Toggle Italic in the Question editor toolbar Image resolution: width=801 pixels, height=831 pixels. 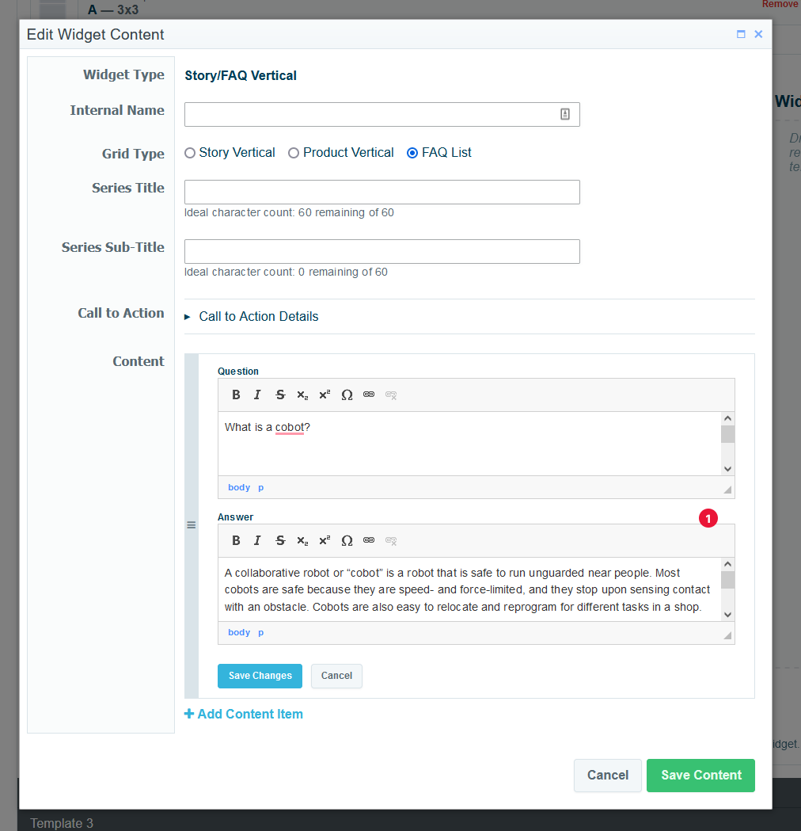[257, 395]
